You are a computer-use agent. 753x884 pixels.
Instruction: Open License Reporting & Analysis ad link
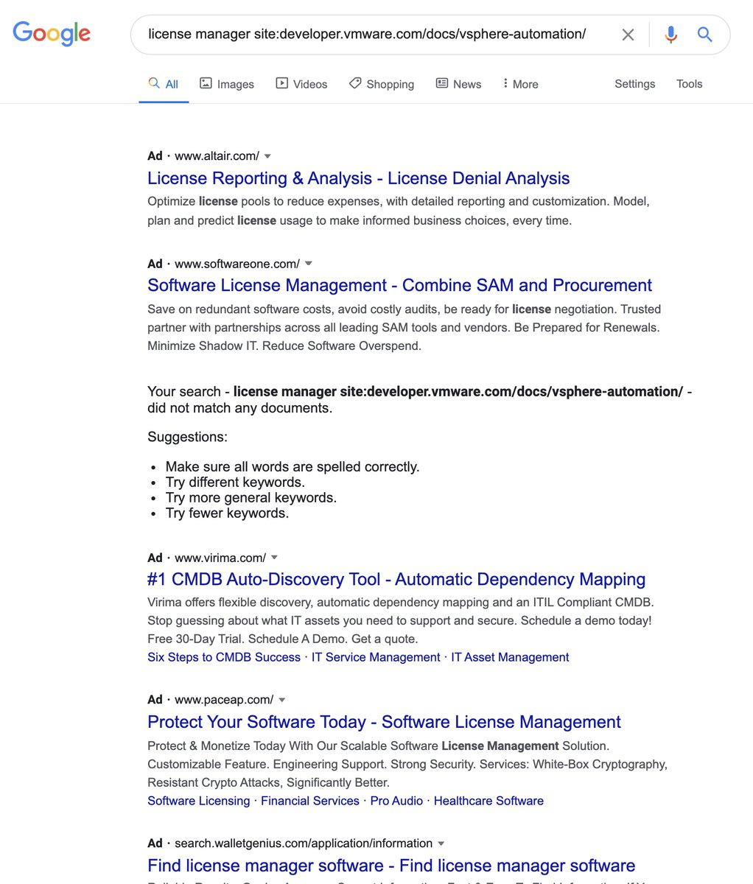tap(358, 178)
